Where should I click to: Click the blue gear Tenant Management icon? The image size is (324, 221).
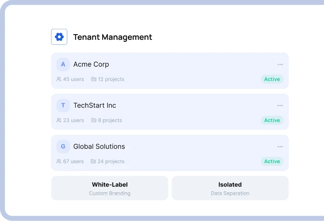[x=59, y=37]
